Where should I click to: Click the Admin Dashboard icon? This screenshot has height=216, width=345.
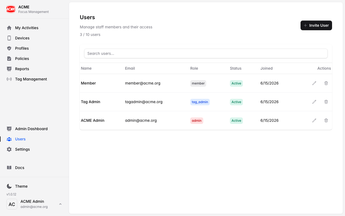[x=9, y=129]
